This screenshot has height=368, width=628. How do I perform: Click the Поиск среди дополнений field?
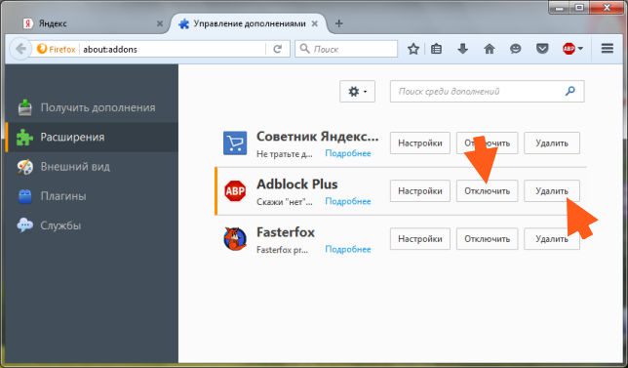[487, 92]
